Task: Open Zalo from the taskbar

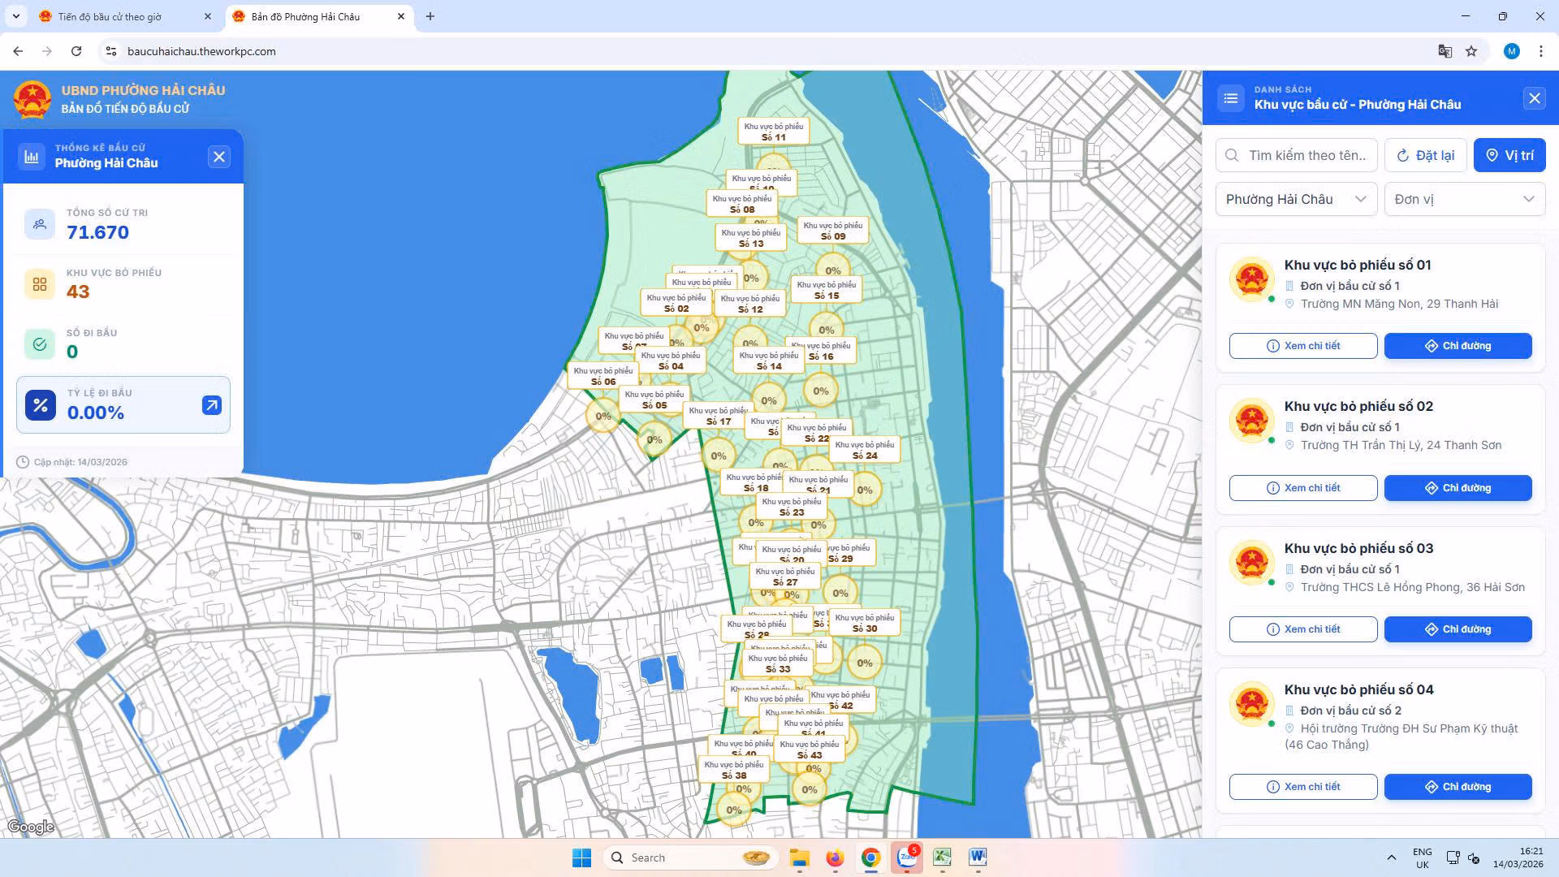Action: pyautogui.click(x=906, y=858)
